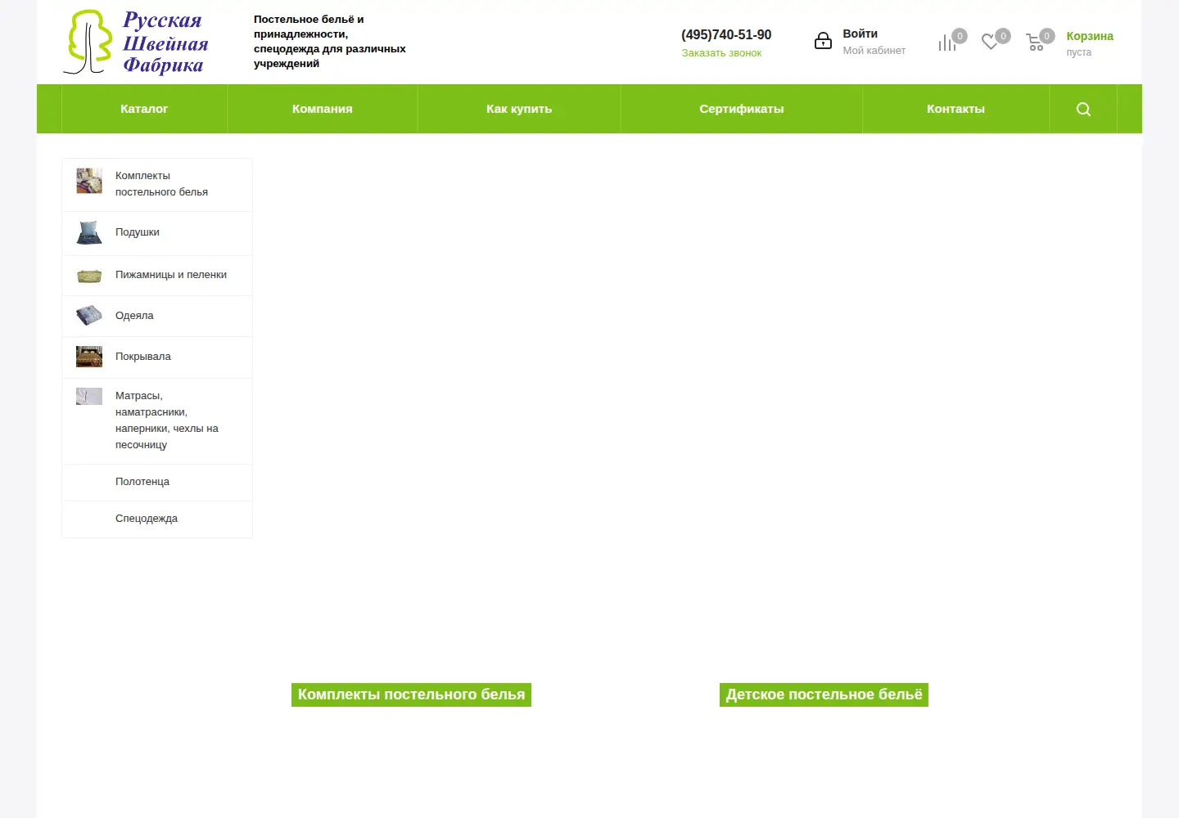Screen dimensions: 1179x818
Task: Click the Пижамницы thumbnail icon
Action: (89, 276)
